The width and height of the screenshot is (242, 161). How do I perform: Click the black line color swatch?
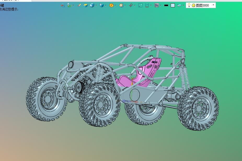pyautogui.click(x=166, y=5)
